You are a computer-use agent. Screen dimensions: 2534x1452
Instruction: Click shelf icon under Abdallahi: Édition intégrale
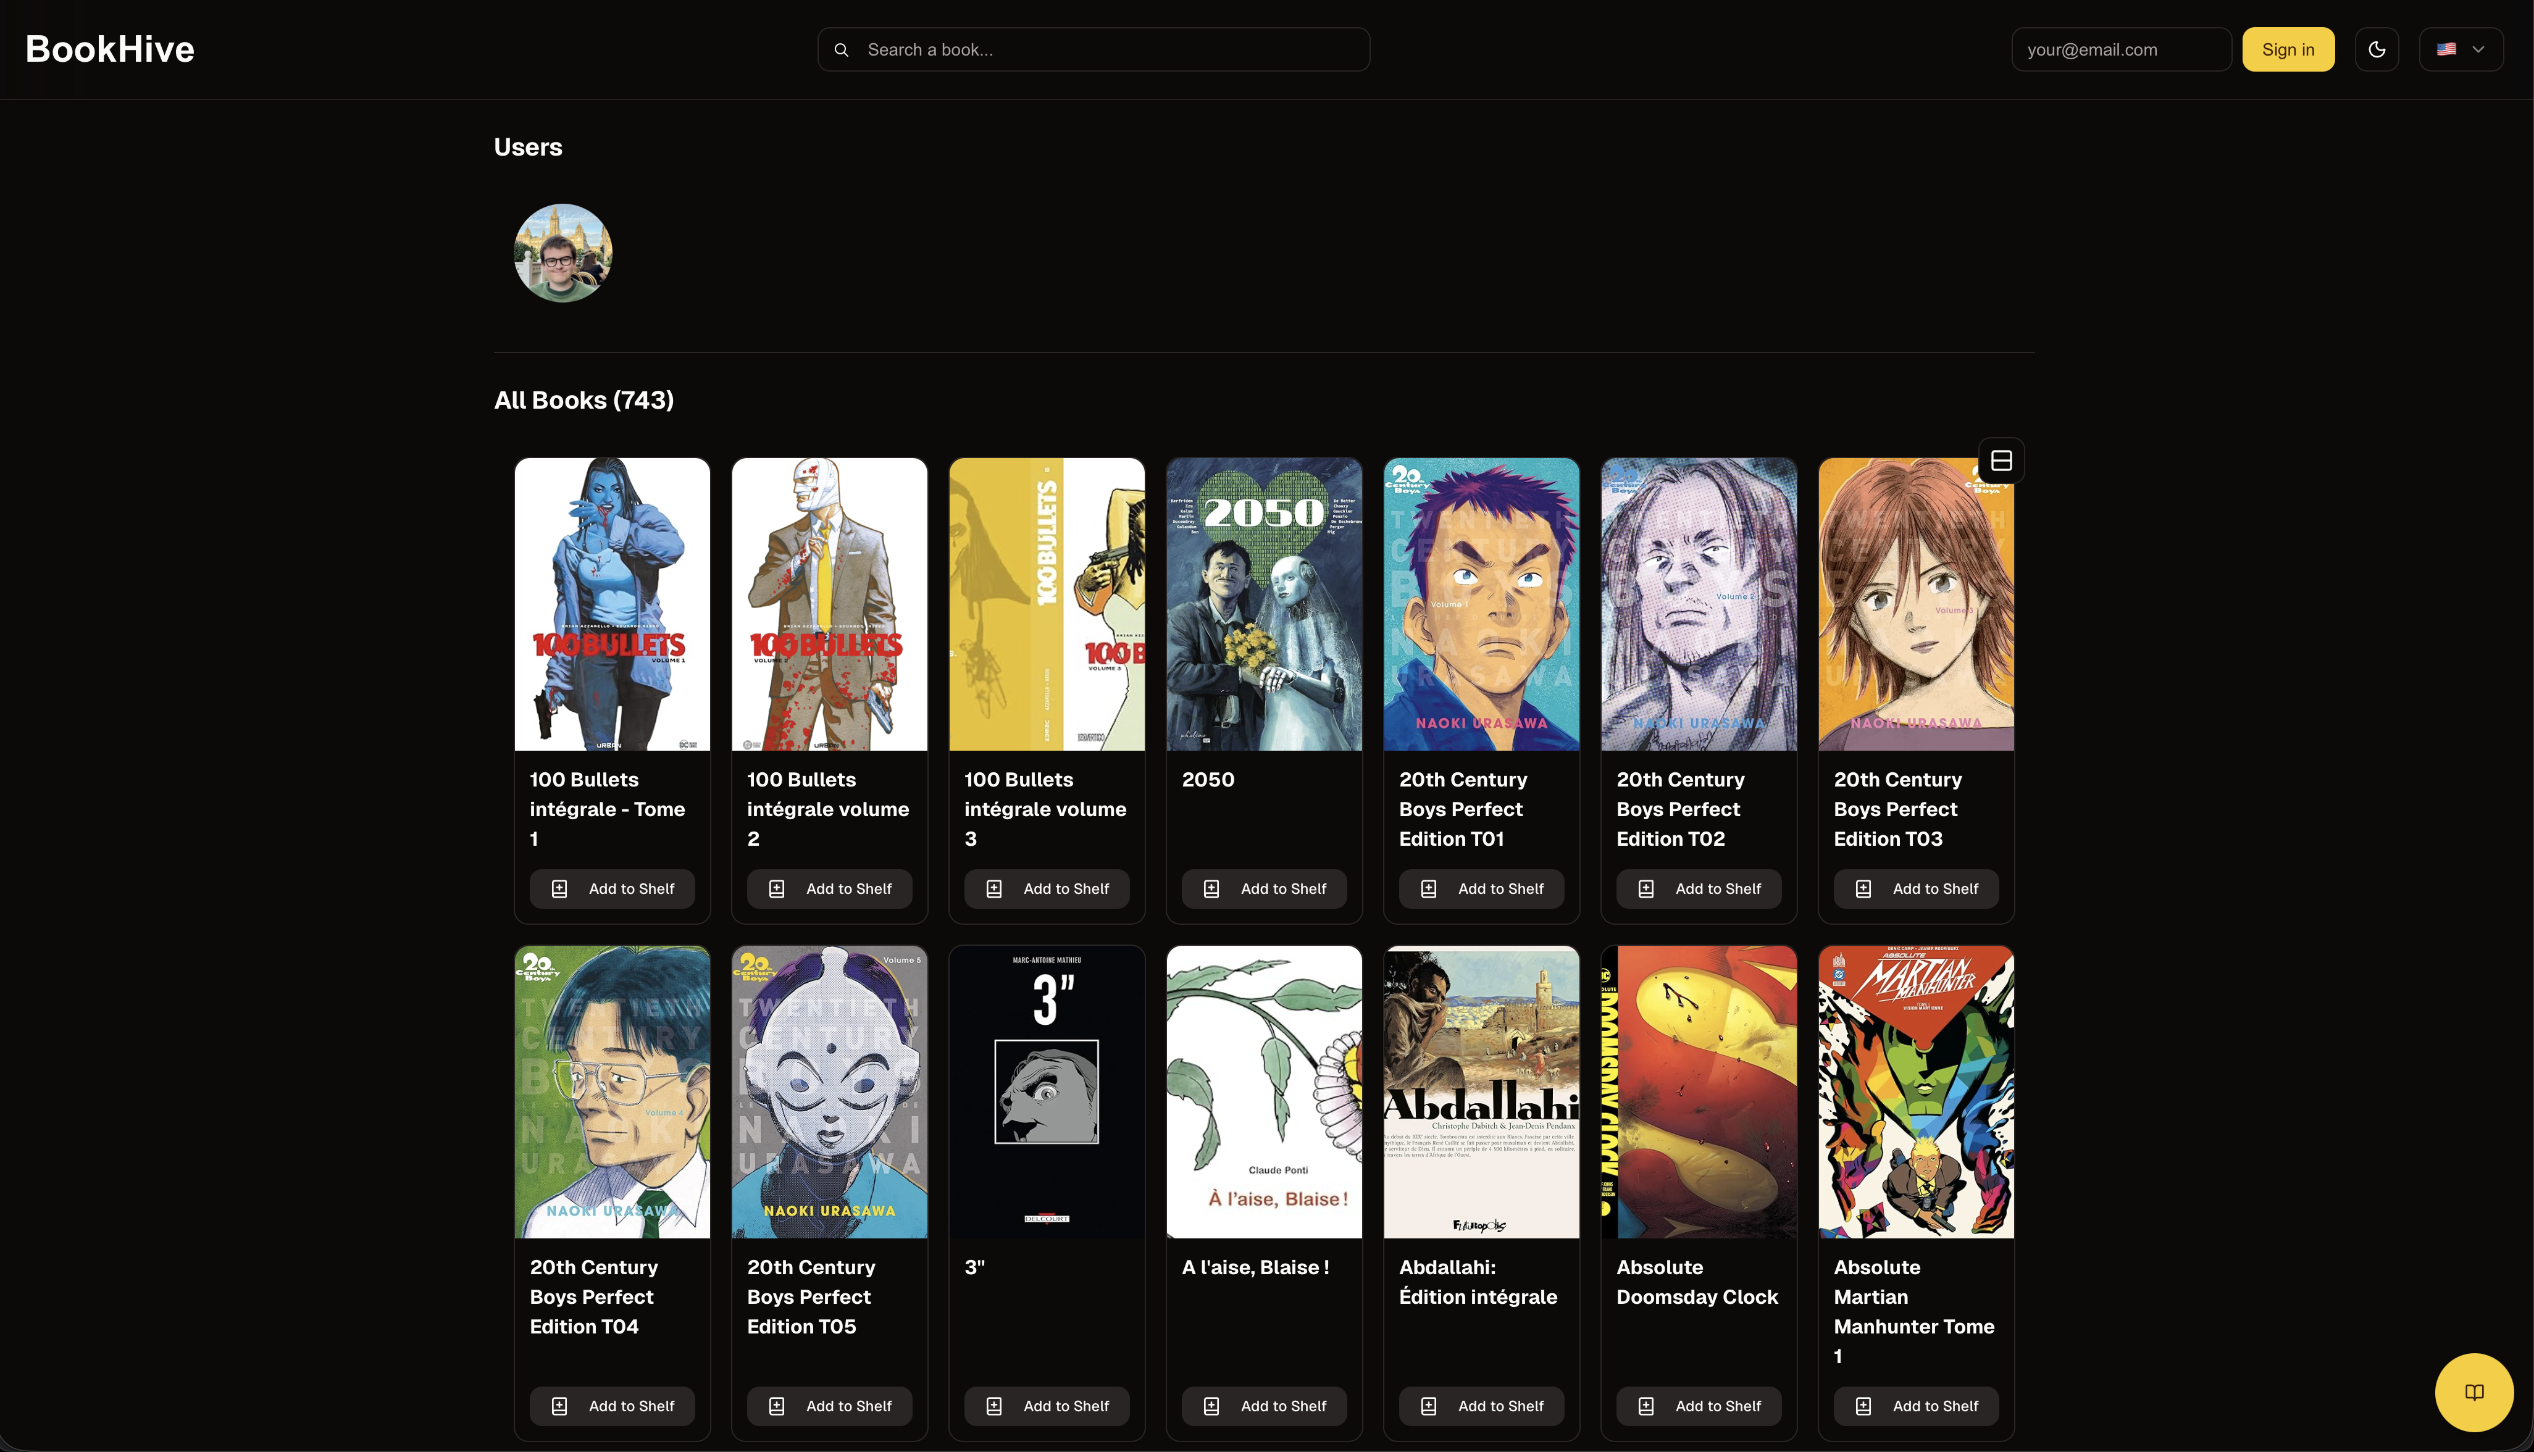[x=1428, y=1406]
